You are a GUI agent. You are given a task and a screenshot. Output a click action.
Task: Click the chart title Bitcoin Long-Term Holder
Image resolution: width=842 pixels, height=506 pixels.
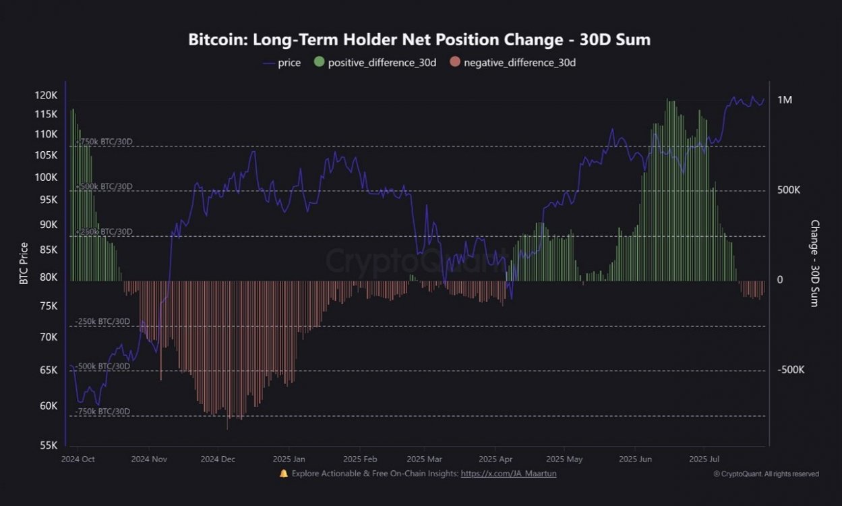419,40
